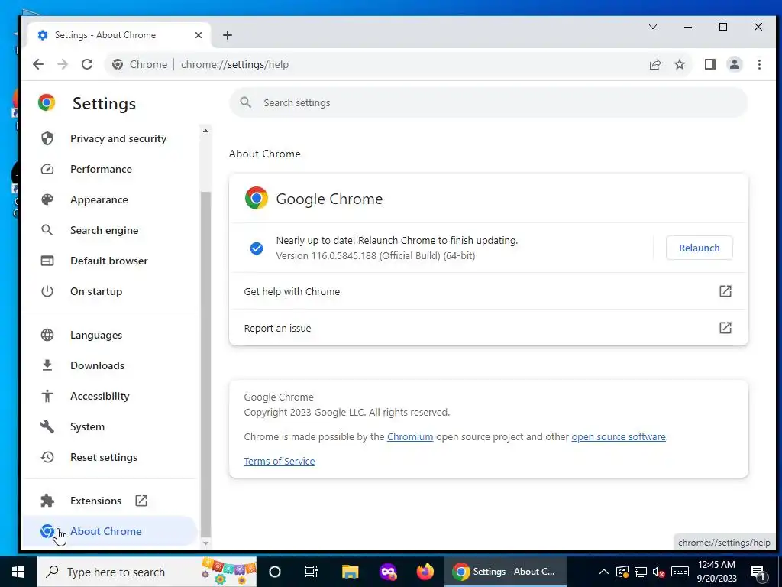Close the Settings - About Chrome tab

click(x=199, y=35)
